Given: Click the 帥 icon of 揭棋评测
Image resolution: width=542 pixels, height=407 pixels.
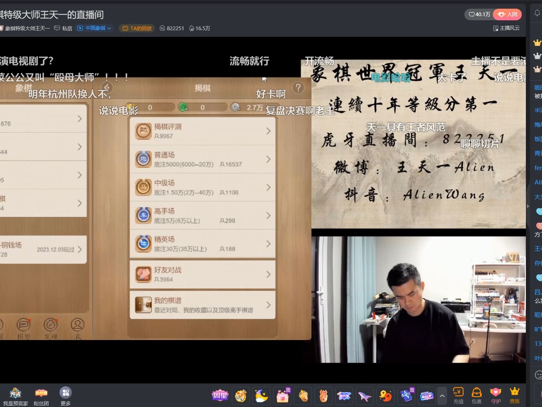Looking at the screenshot, I should 143,131.
